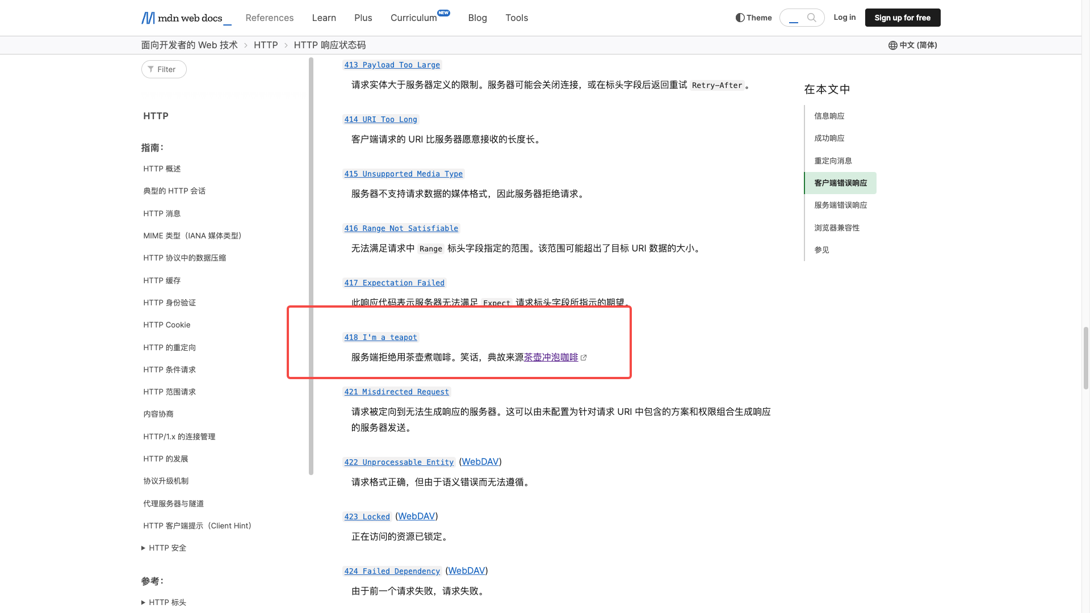Click external link icon after 茶壶冲泡咖啡
This screenshot has height=613, width=1090.
click(584, 358)
